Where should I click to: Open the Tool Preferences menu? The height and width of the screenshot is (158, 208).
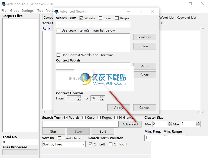45,11
